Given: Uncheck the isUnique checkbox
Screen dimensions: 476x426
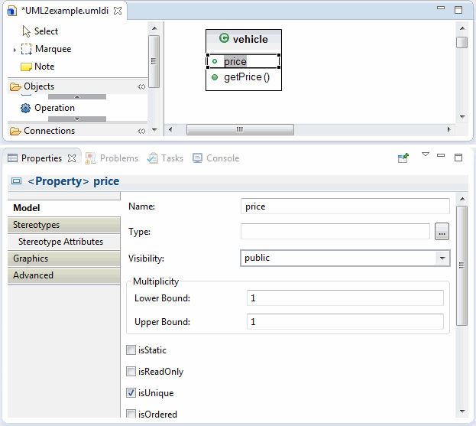Looking at the screenshot, I should [x=131, y=393].
